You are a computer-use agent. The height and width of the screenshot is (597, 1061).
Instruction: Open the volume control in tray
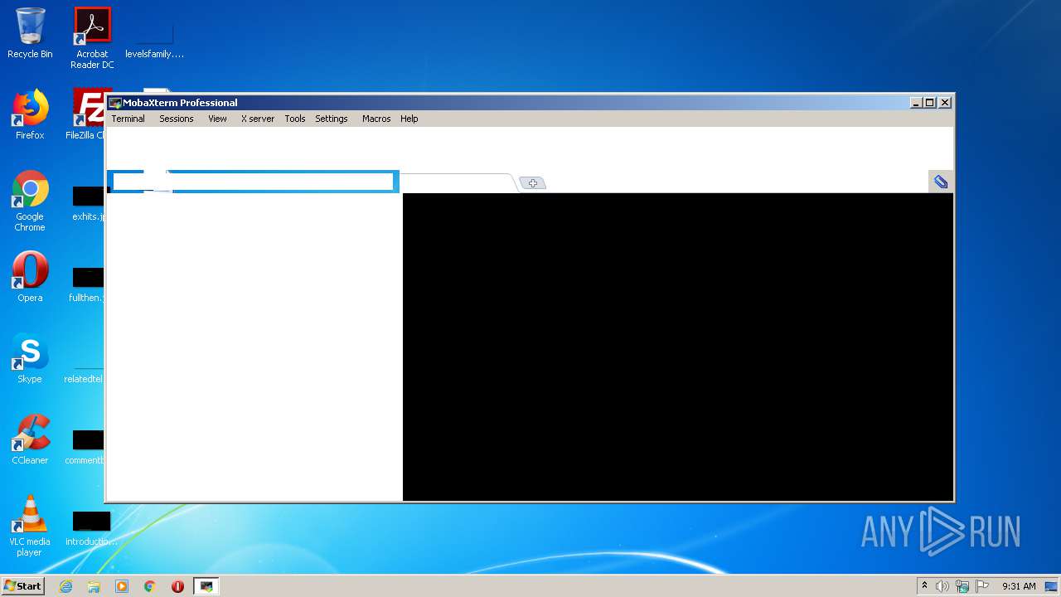tap(942, 586)
